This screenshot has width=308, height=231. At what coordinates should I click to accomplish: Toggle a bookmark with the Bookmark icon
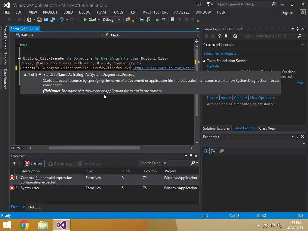click(173, 20)
